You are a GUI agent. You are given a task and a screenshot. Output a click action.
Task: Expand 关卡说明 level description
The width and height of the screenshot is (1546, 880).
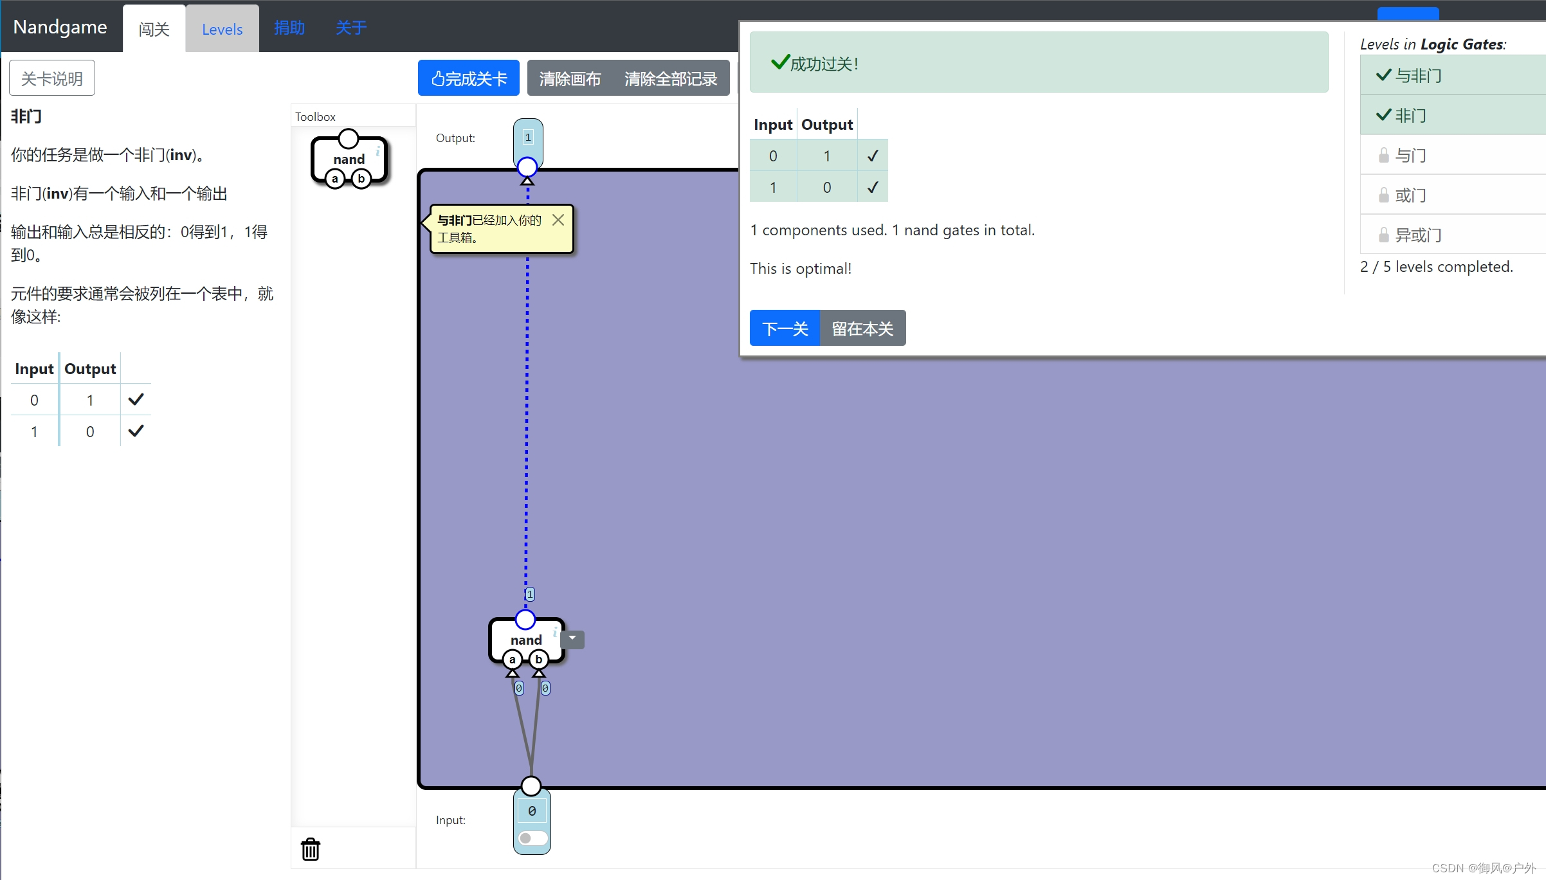[x=52, y=78]
